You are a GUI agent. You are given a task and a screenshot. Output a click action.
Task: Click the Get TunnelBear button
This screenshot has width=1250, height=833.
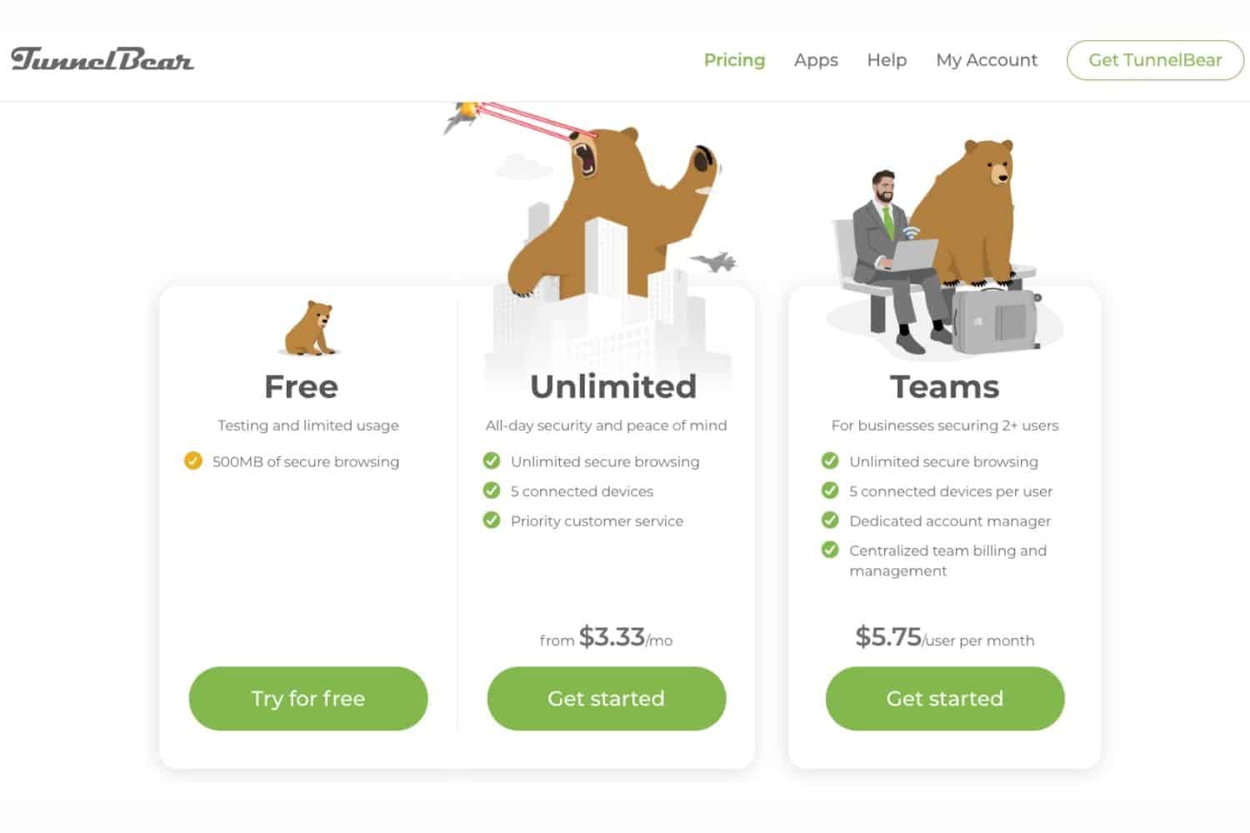[x=1155, y=60]
